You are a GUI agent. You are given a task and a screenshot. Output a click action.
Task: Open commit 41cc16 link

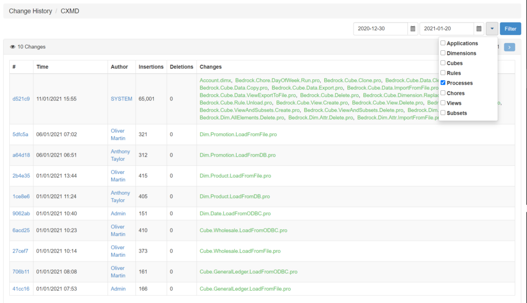pos(21,289)
